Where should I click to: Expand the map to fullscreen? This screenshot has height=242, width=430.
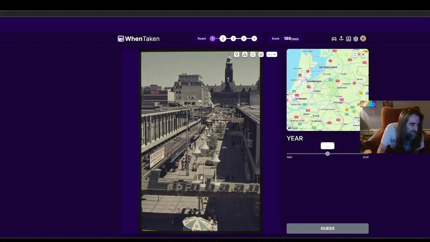pos(355,54)
